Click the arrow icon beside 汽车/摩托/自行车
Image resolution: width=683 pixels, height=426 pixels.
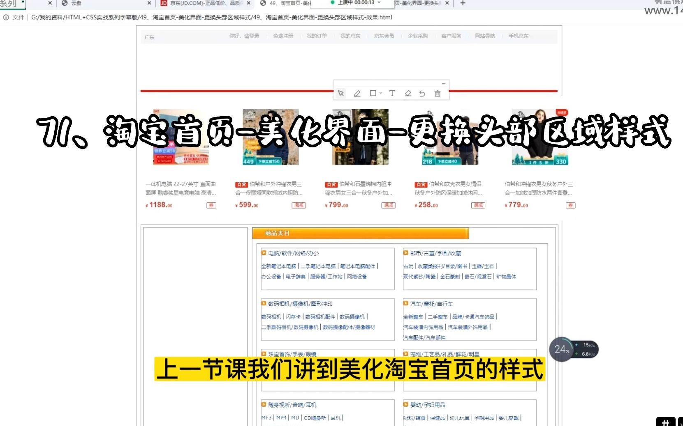pyautogui.click(x=405, y=303)
